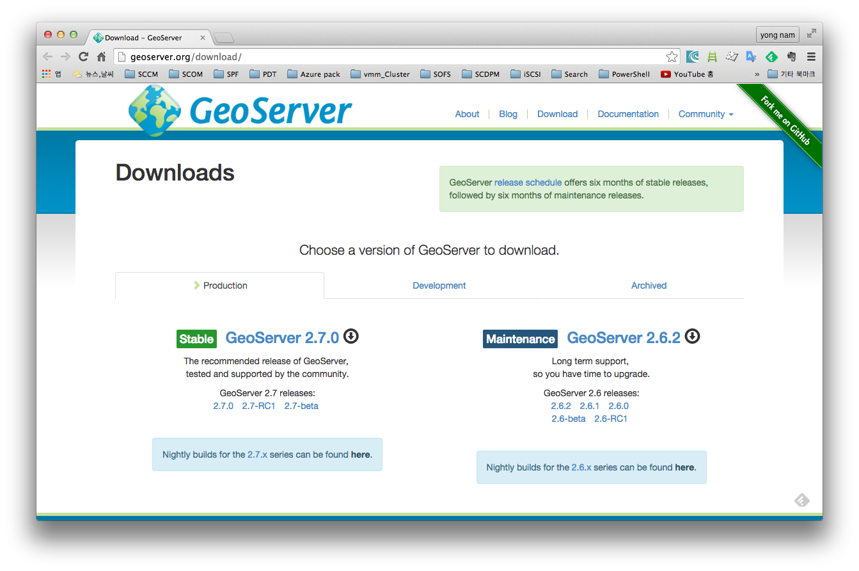859x571 pixels.
Task: Open the PDT bookmark folder
Action: [x=263, y=74]
